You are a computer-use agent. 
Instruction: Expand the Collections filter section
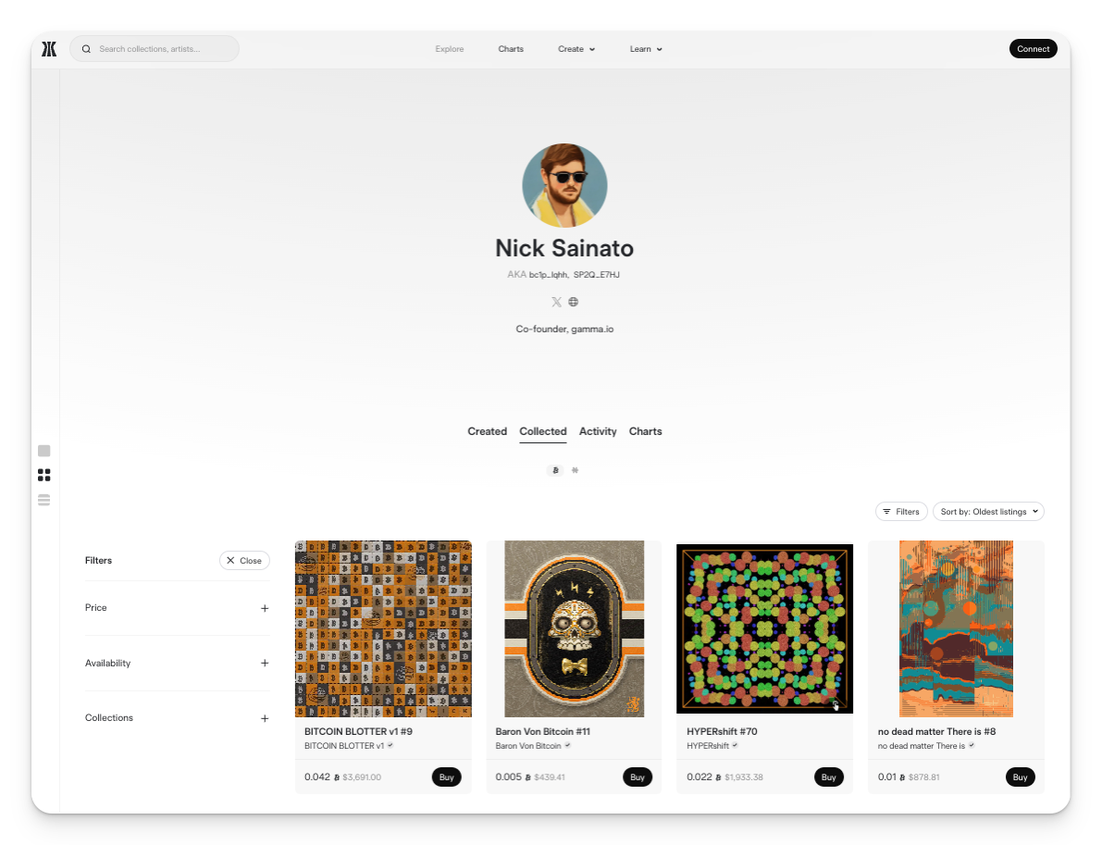(x=177, y=718)
